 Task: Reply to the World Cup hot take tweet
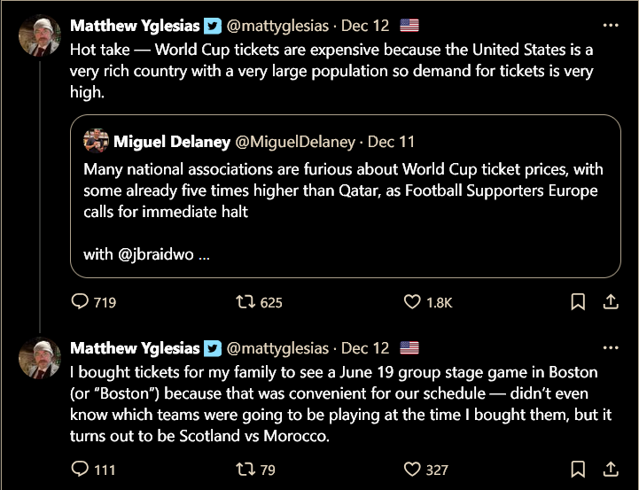(x=81, y=302)
